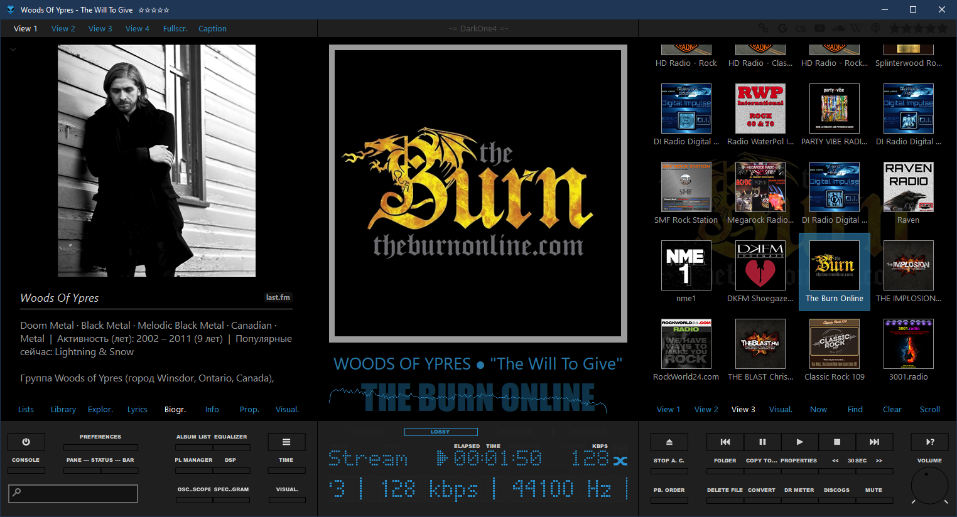Click the Clear tab in right panel
957x517 pixels.
click(x=892, y=409)
